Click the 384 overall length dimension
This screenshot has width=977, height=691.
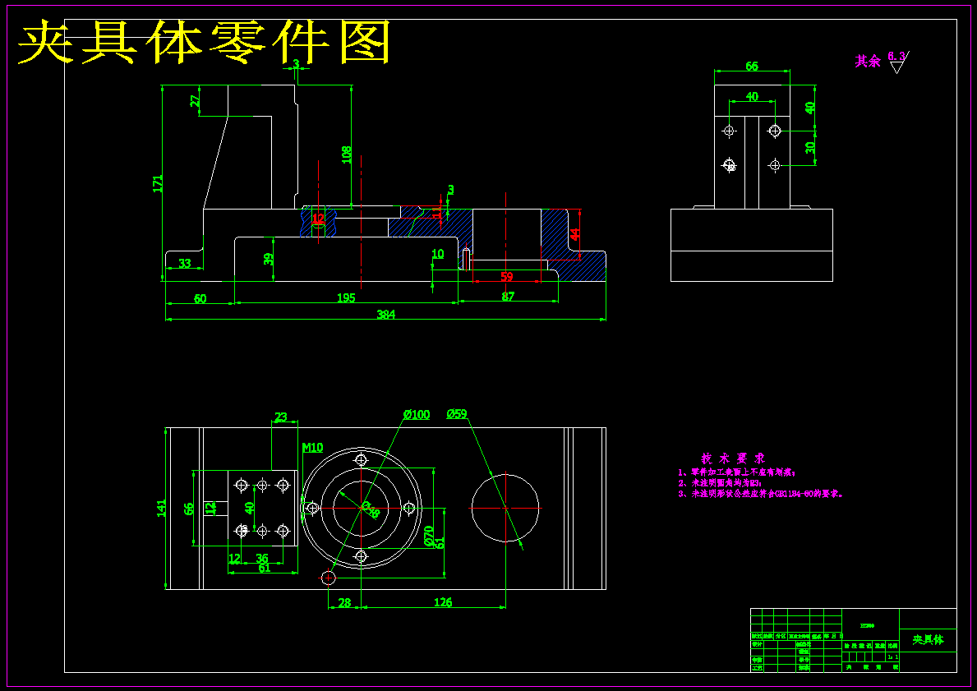(385, 314)
